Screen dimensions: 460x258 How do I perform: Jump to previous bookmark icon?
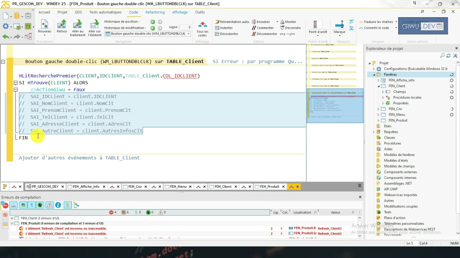point(351,22)
